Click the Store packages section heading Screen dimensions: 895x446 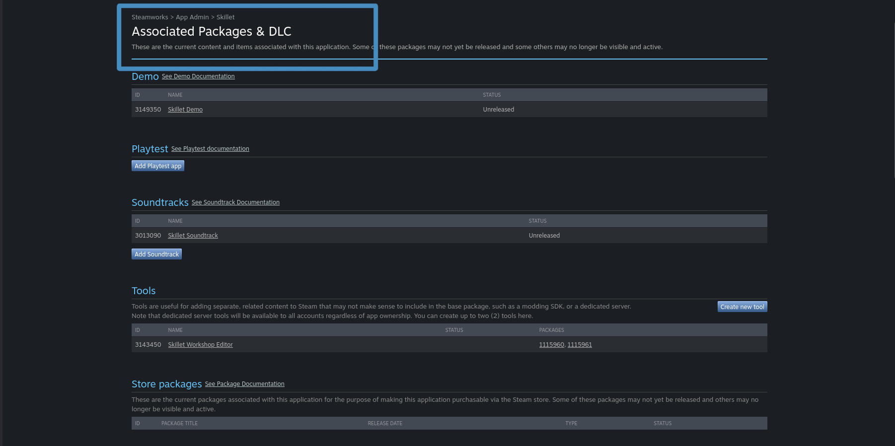[166, 384]
